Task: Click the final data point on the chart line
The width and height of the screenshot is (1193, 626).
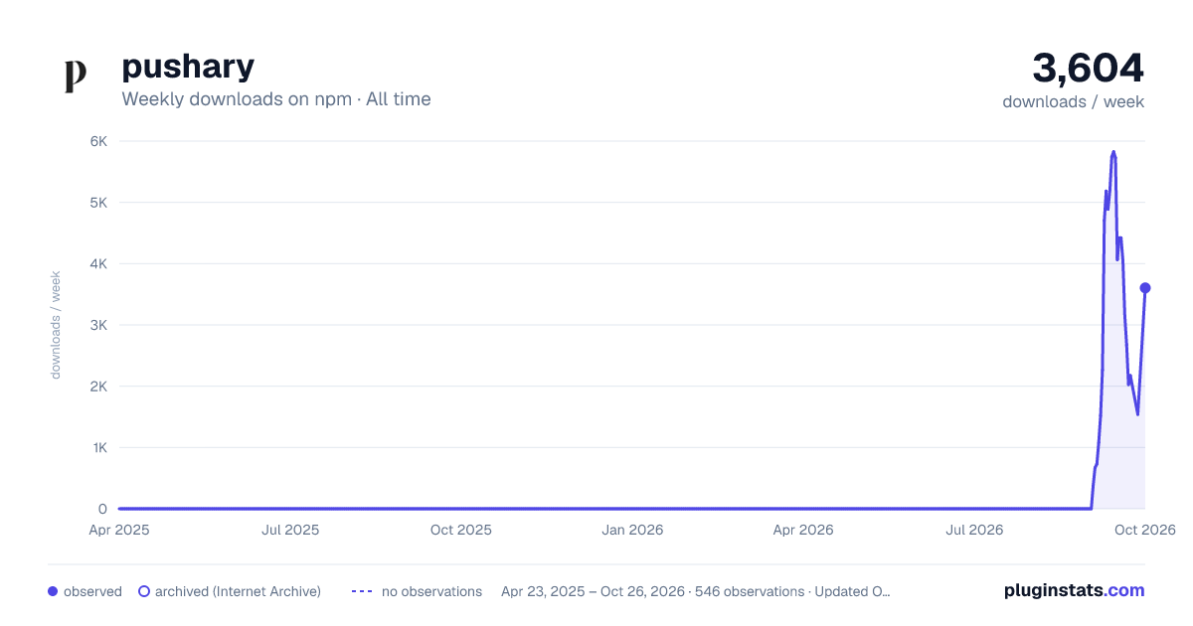Action: tap(1145, 288)
